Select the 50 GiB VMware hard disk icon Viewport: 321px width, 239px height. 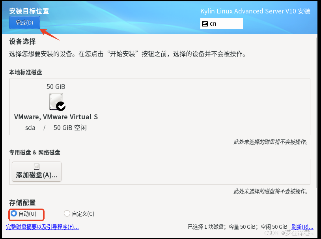[57, 102]
